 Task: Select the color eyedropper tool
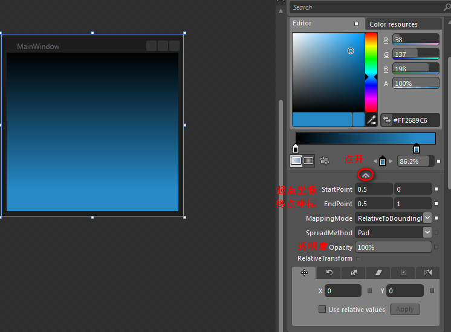(371, 120)
